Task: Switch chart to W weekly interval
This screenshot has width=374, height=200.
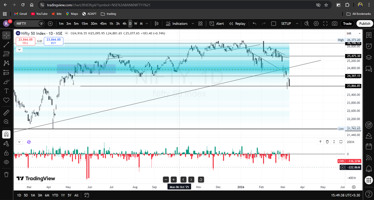Action: click(x=136, y=23)
